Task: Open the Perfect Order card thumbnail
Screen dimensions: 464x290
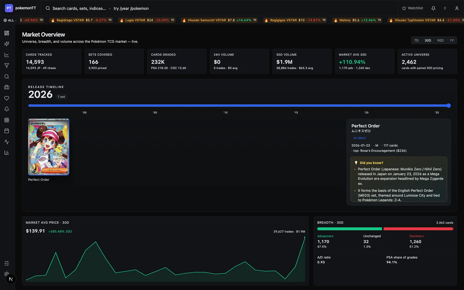Action: pyautogui.click(x=48, y=147)
